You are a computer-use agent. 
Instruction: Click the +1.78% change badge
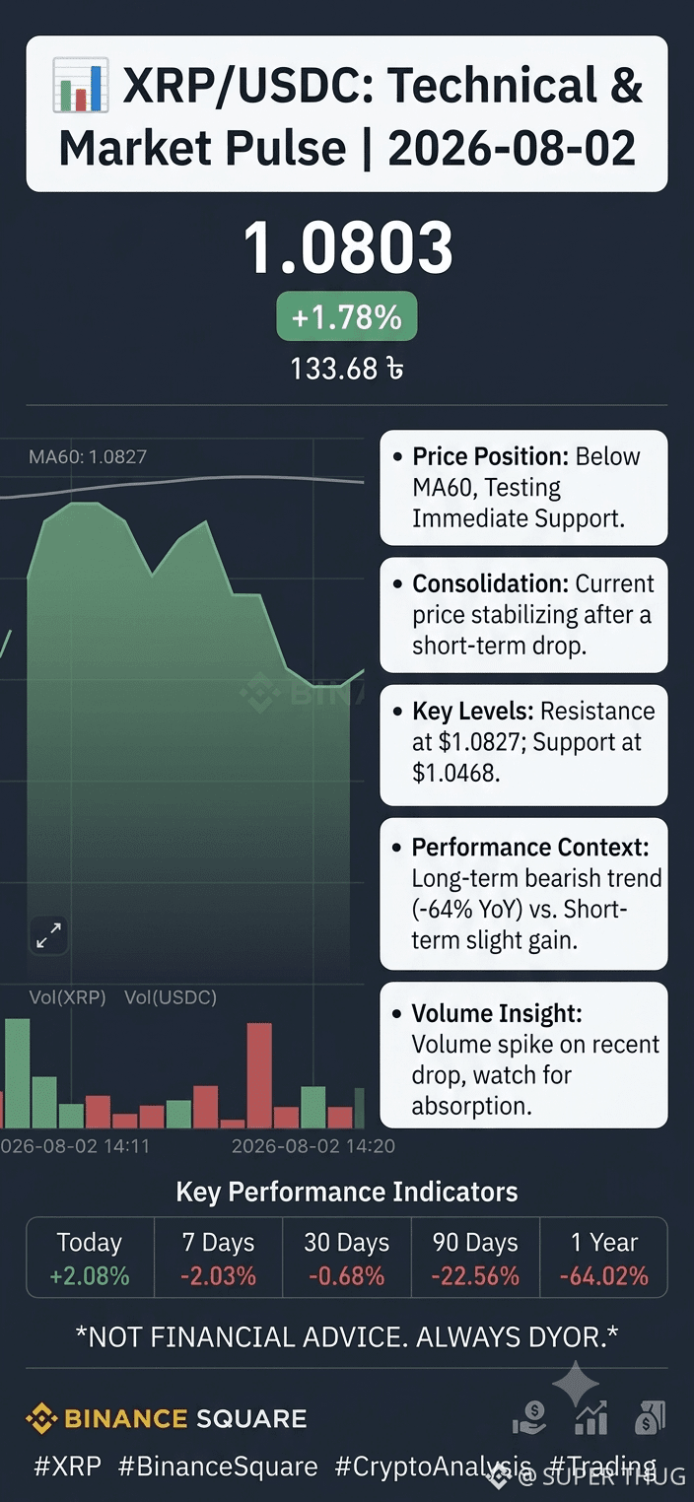[347, 316]
